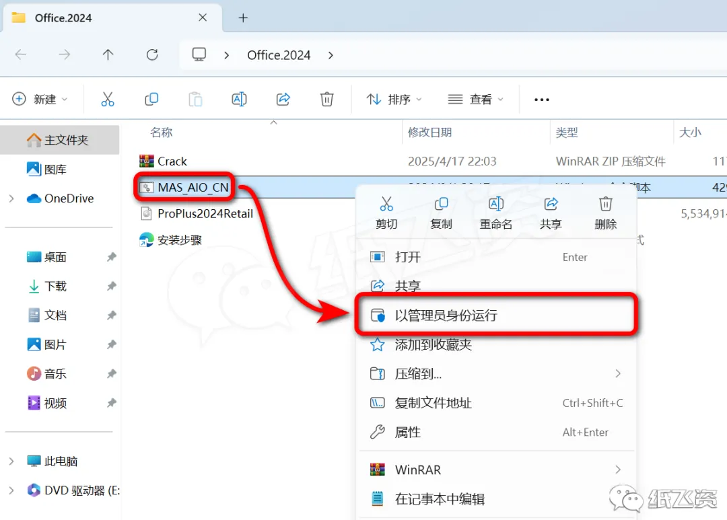The height and width of the screenshot is (520, 727).
Task: Click 复制 in the context menu
Action: click(441, 213)
